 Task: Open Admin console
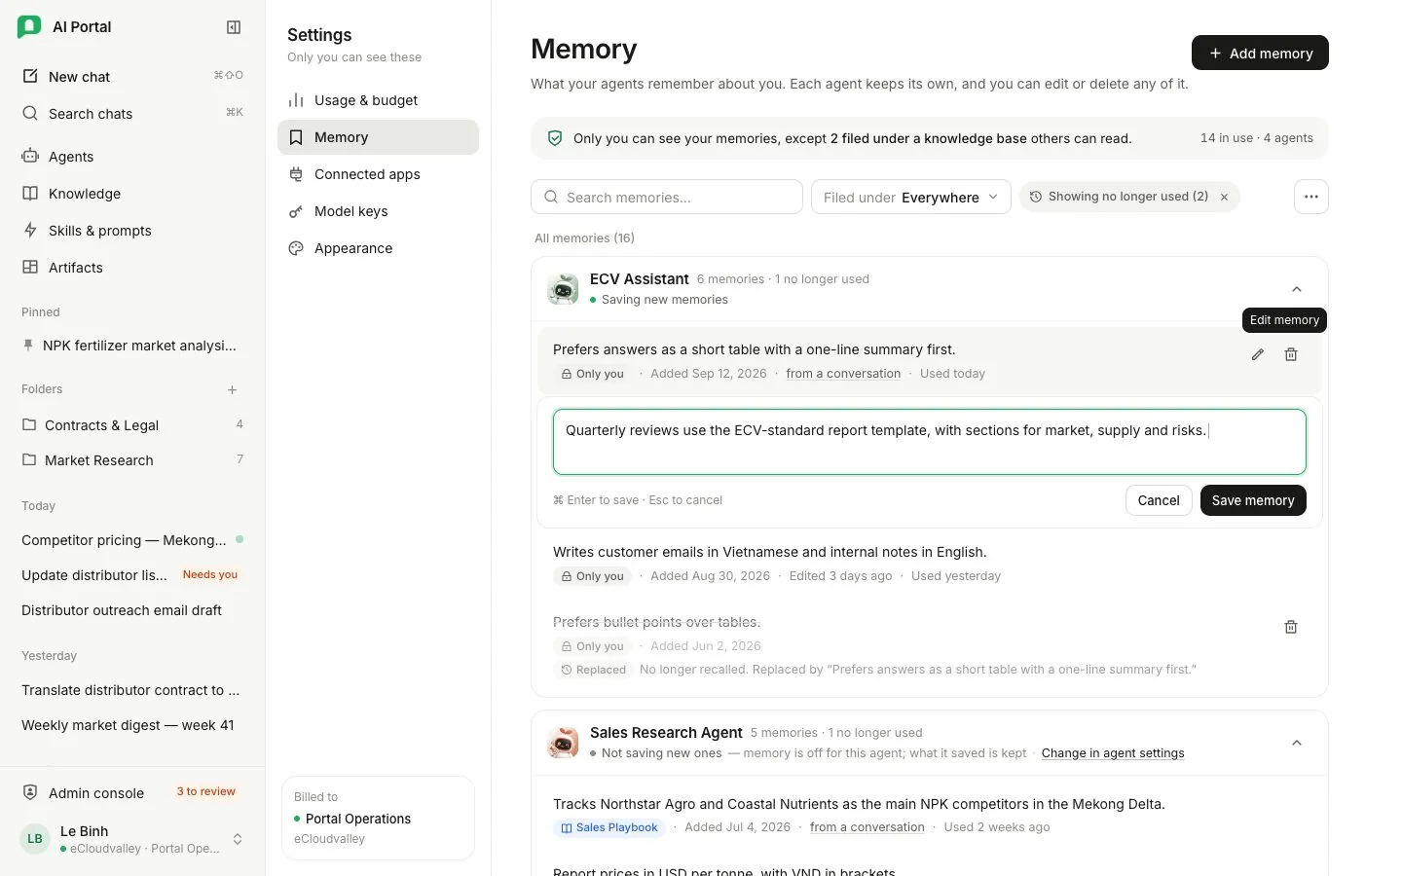click(x=132, y=793)
